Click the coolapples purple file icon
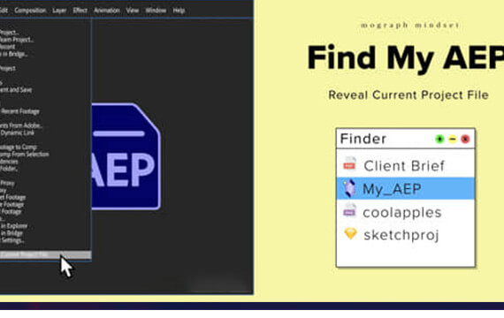504x318 pixels. (x=349, y=211)
